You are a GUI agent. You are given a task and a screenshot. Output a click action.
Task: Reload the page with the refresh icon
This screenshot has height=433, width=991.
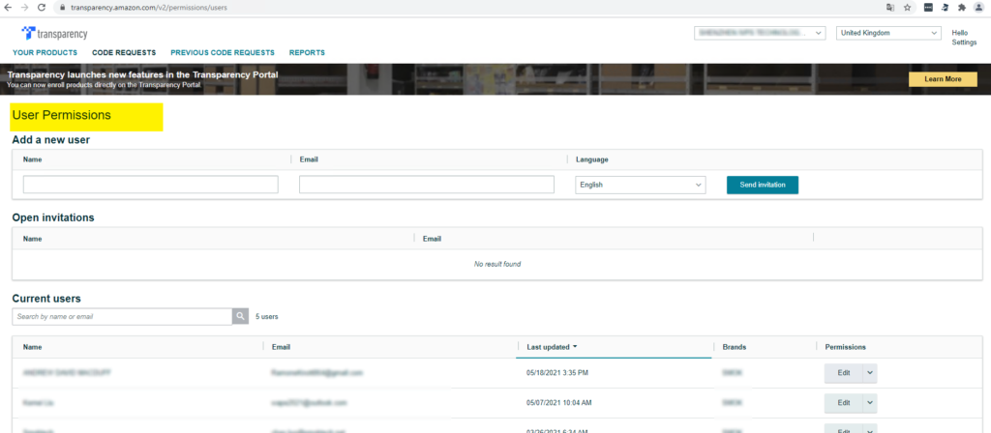[x=42, y=8]
